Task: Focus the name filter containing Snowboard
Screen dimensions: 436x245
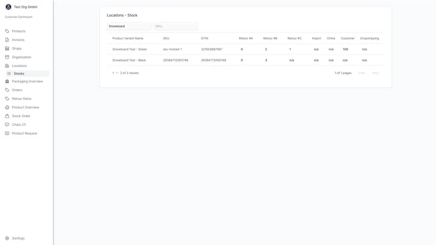Action: click(129, 26)
